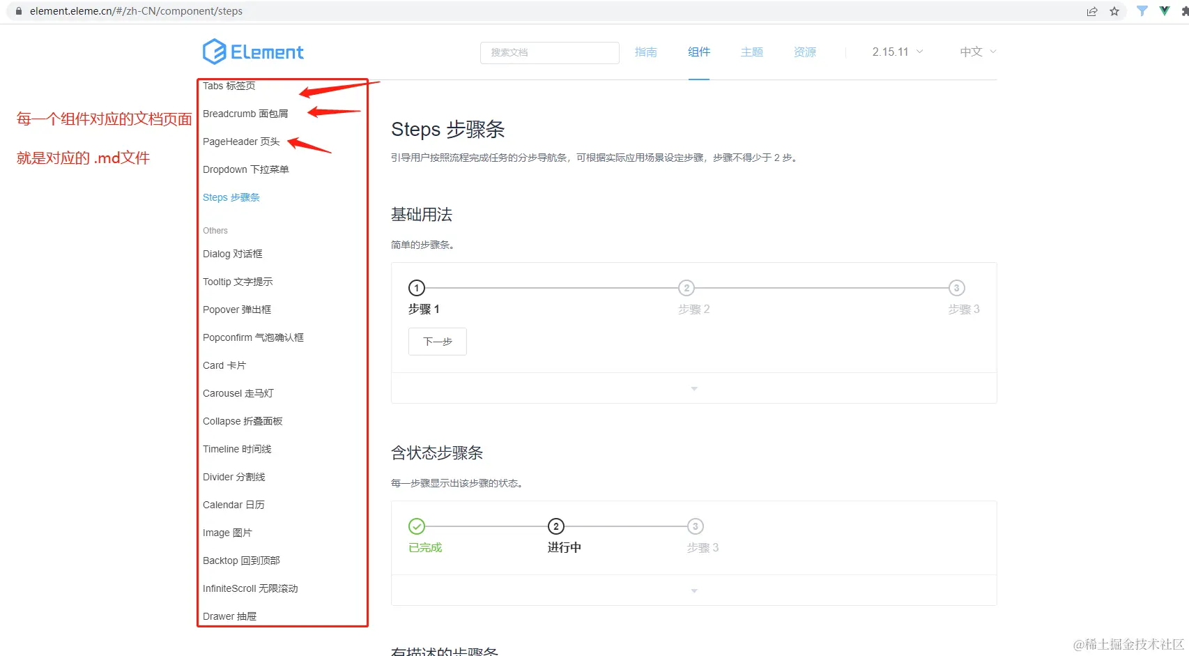Open Collapse 折叠面板 in sidebar

click(x=243, y=421)
